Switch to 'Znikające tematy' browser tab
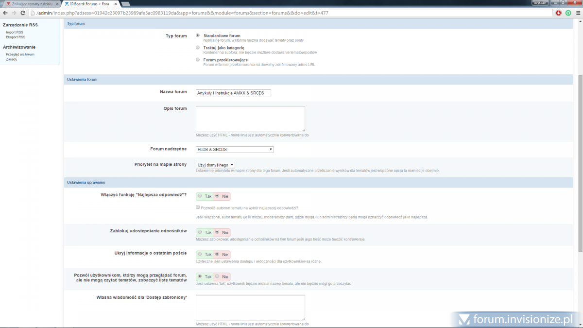The image size is (583, 328). [29, 4]
